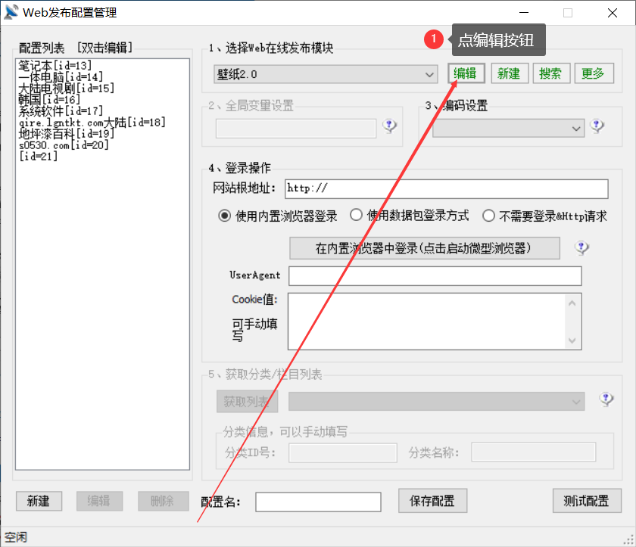Click 测试配置 button
Screen dimensions: 636x547
pos(587,501)
